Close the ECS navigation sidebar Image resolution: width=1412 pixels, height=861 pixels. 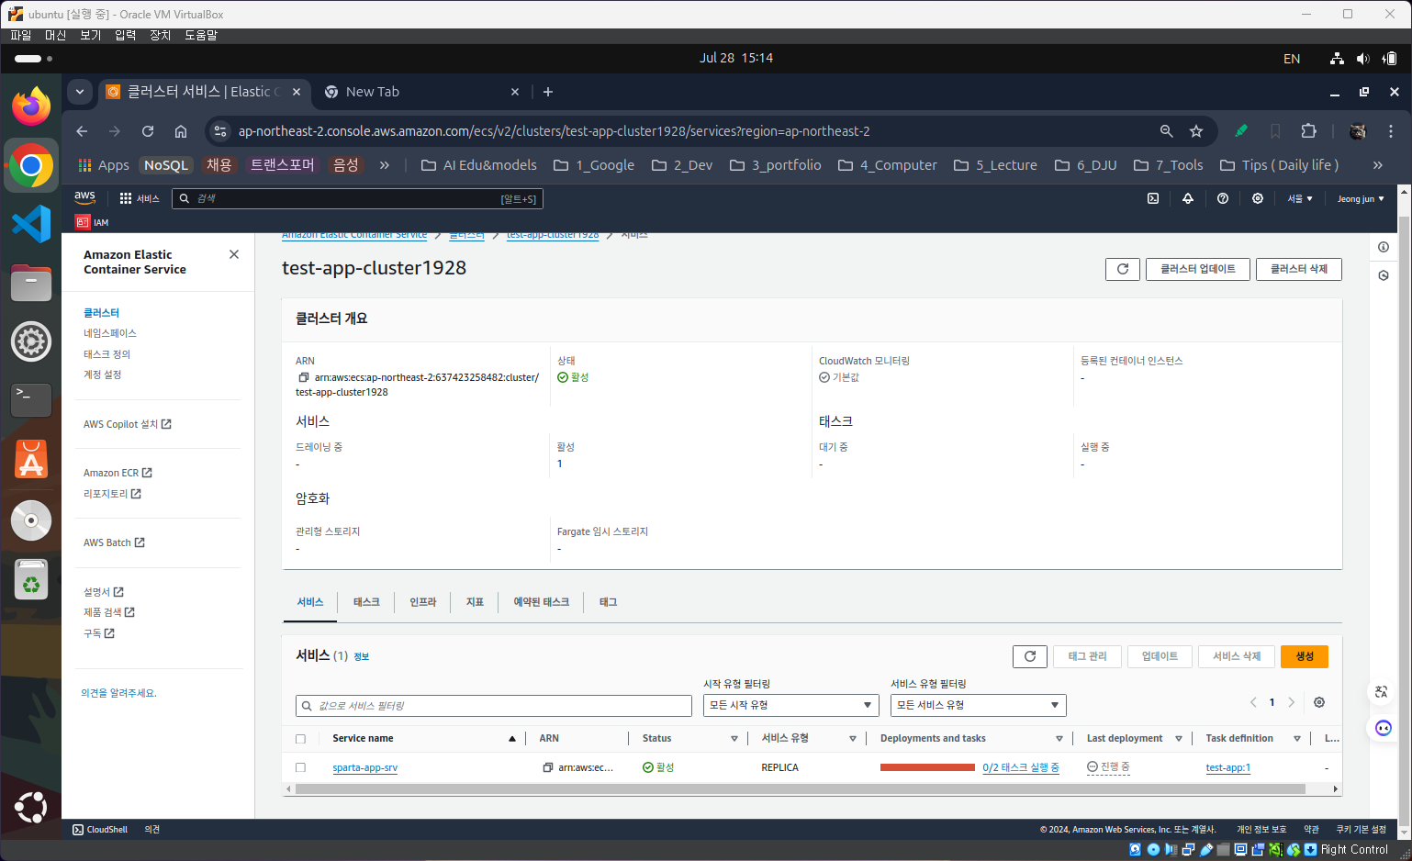click(234, 254)
